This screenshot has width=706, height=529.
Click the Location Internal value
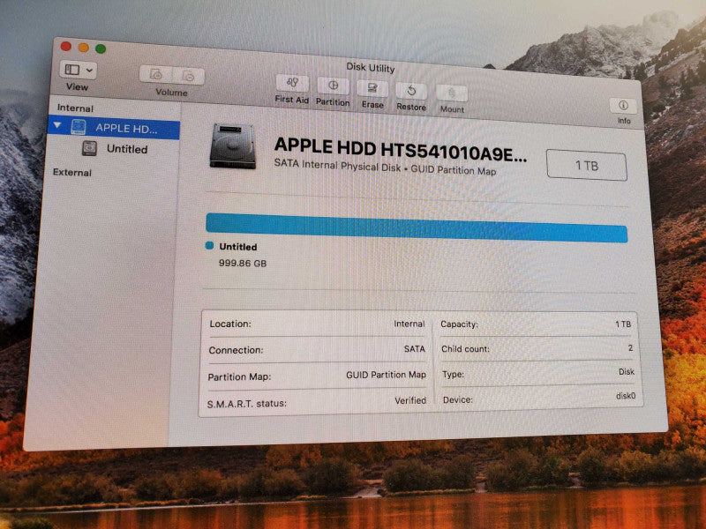[x=409, y=324]
